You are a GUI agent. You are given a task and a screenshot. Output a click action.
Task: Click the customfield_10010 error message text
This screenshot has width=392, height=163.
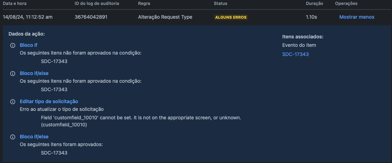click(x=141, y=121)
